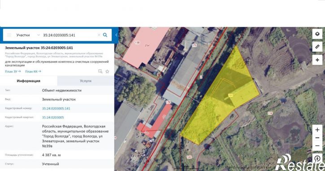Collapse the side panel with chevron arrow

(116, 35)
